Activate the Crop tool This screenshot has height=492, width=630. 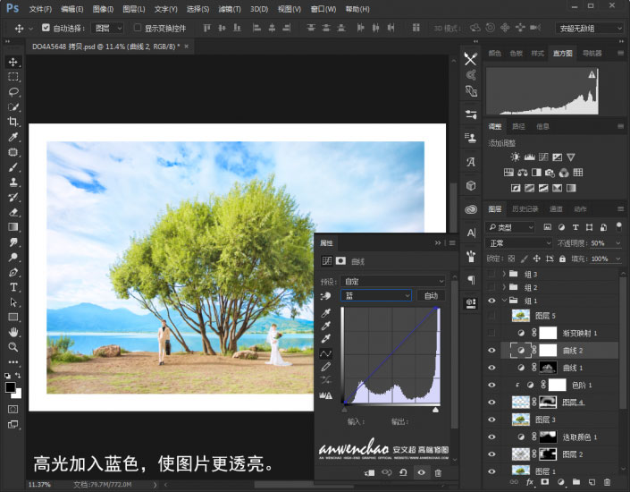pyautogui.click(x=13, y=122)
